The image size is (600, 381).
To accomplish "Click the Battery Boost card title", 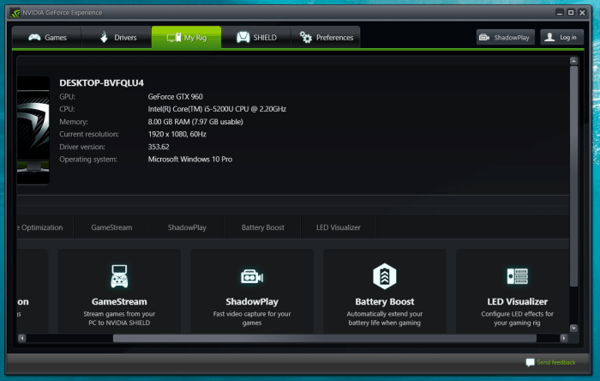I will (x=385, y=302).
